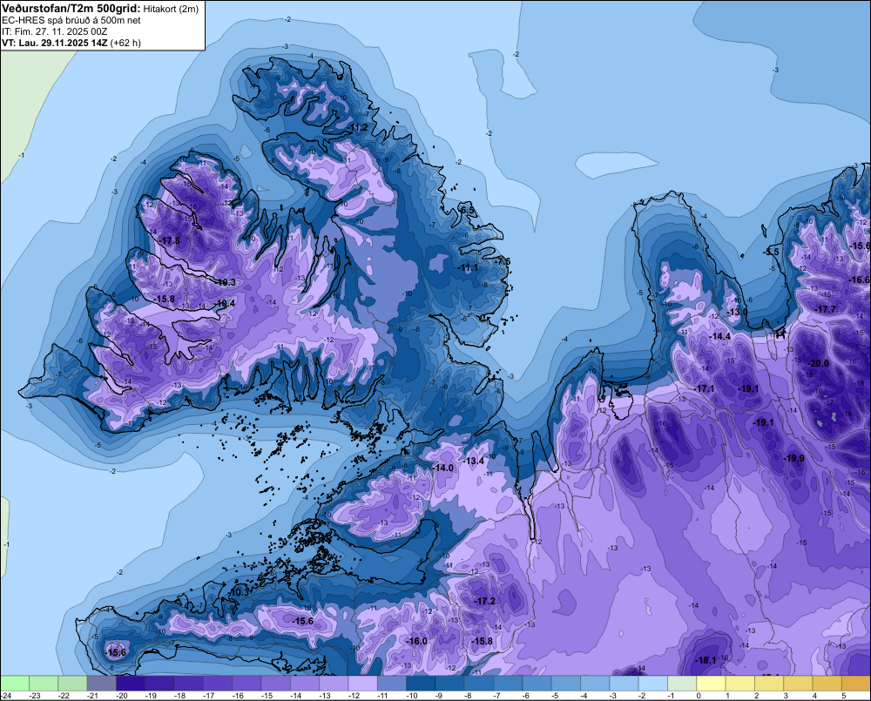Click the temperature value -6.5
This screenshot has width=871, height=701.
point(467,210)
